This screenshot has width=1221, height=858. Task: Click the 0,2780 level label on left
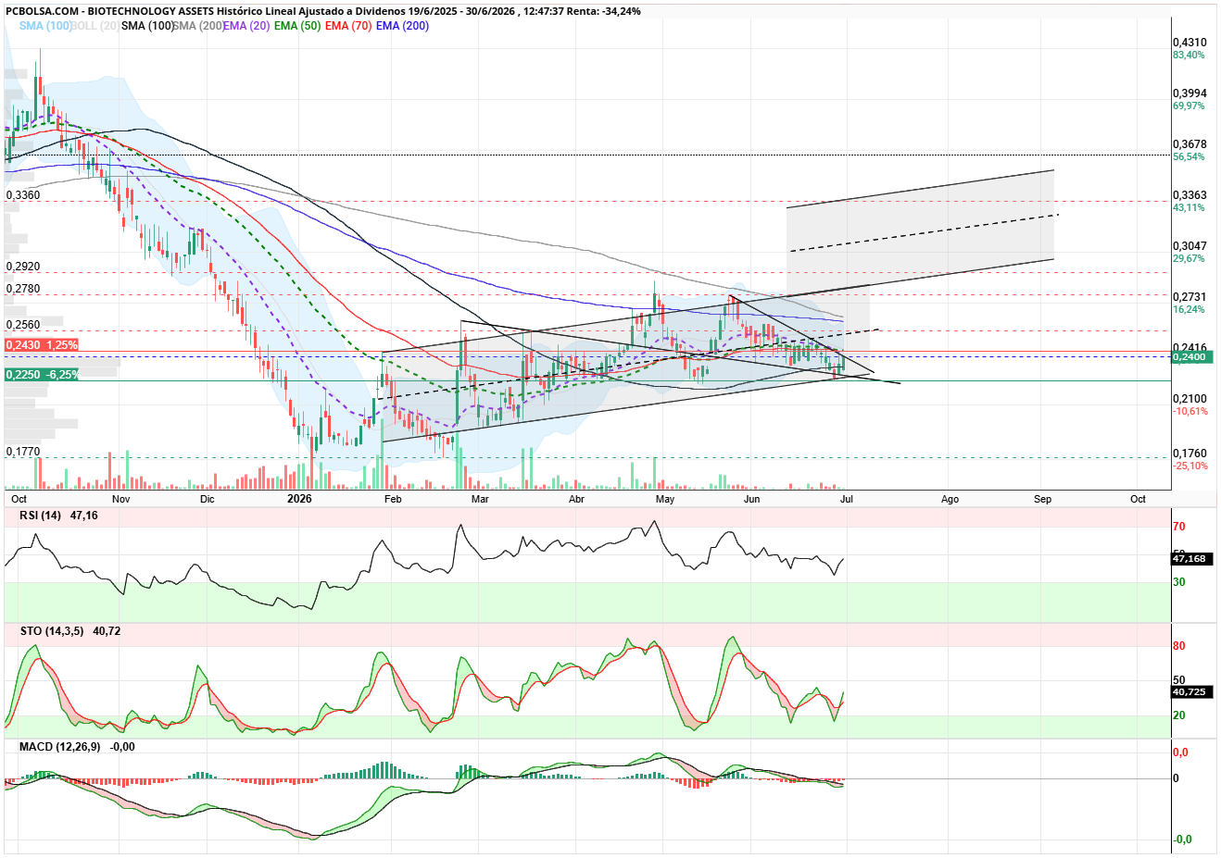pos(23,289)
